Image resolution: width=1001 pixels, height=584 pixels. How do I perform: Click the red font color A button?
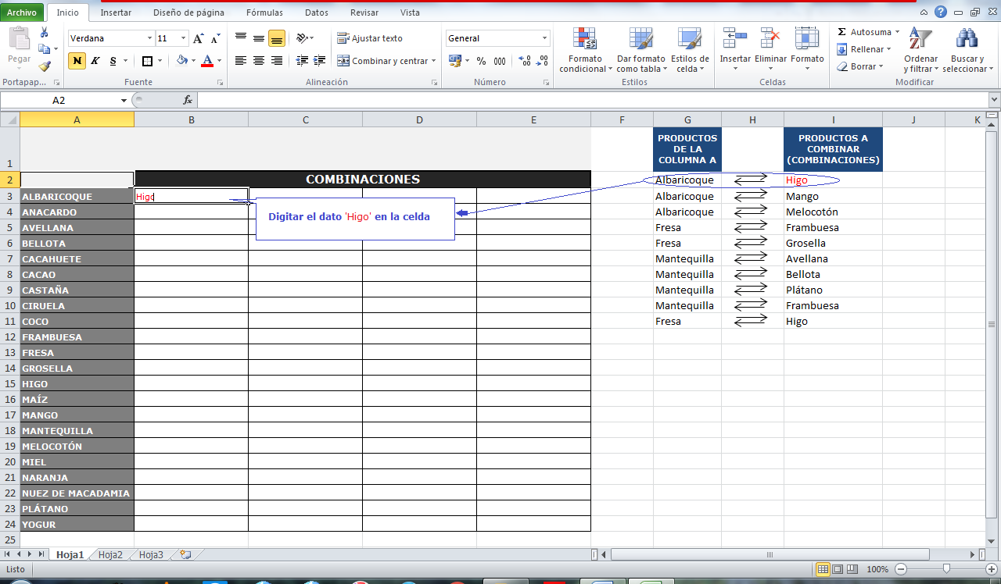[x=207, y=61]
